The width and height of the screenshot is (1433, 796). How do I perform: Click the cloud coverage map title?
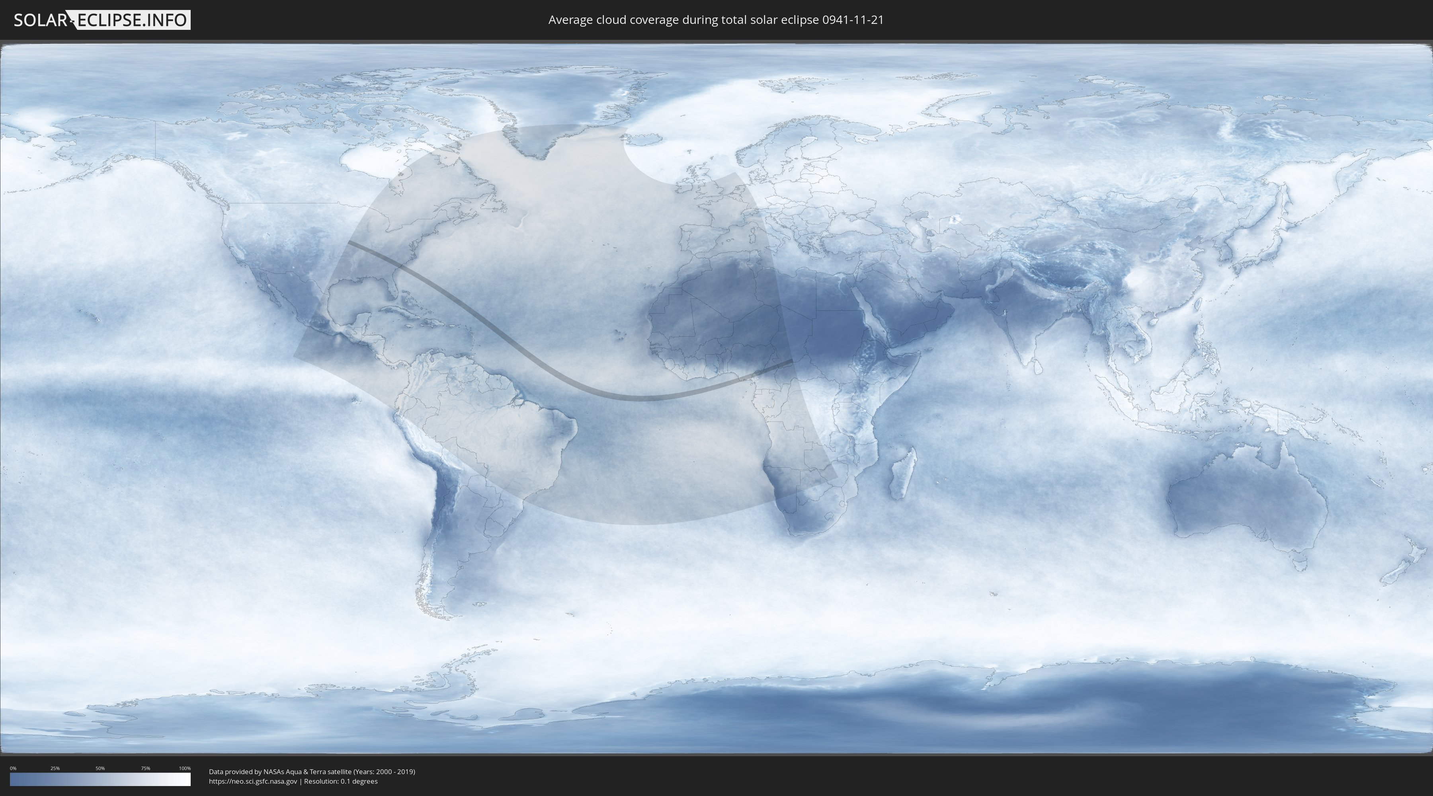click(x=715, y=20)
